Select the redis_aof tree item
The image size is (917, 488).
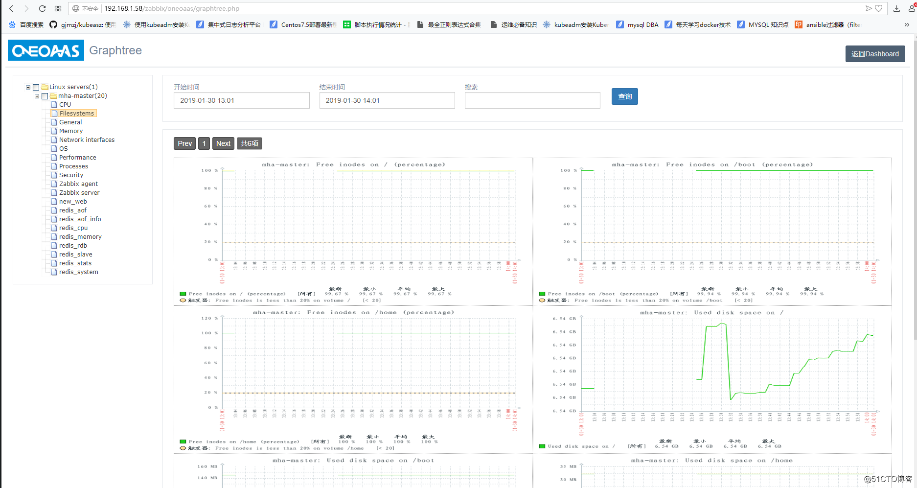click(x=73, y=210)
